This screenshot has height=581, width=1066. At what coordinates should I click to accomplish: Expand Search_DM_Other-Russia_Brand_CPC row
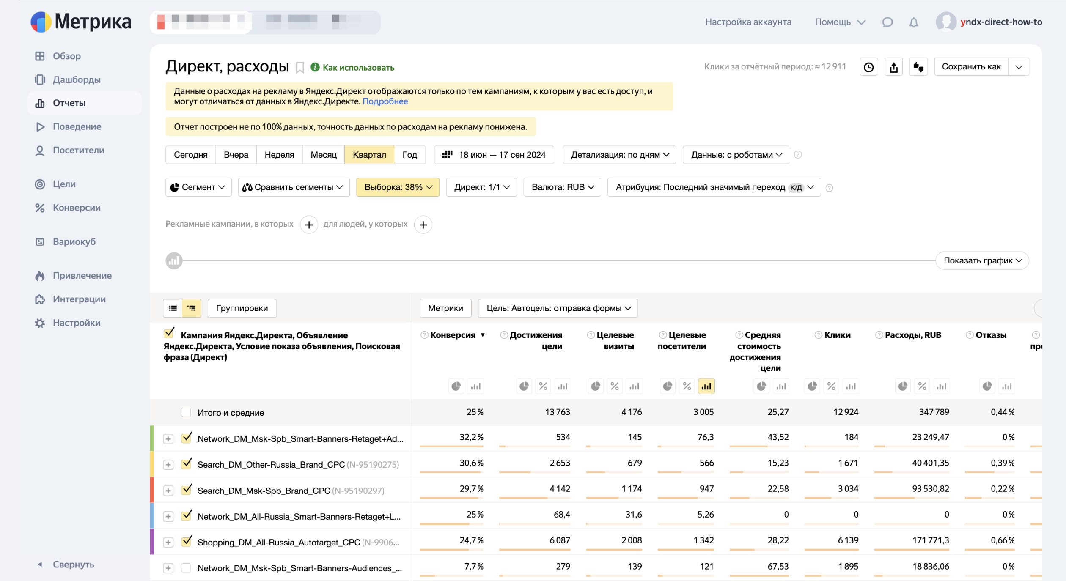point(168,465)
